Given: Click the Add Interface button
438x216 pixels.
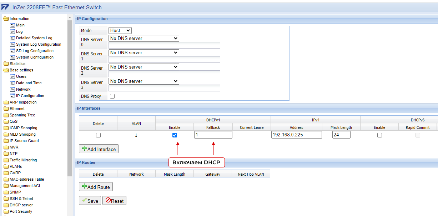Looking at the screenshot, I should point(99,149).
